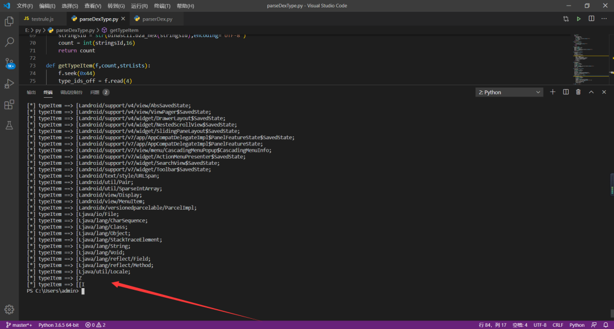Image resolution: width=614 pixels, height=329 pixels.
Task: Switch to the parseDexType.py tab
Action: [98, 19]
